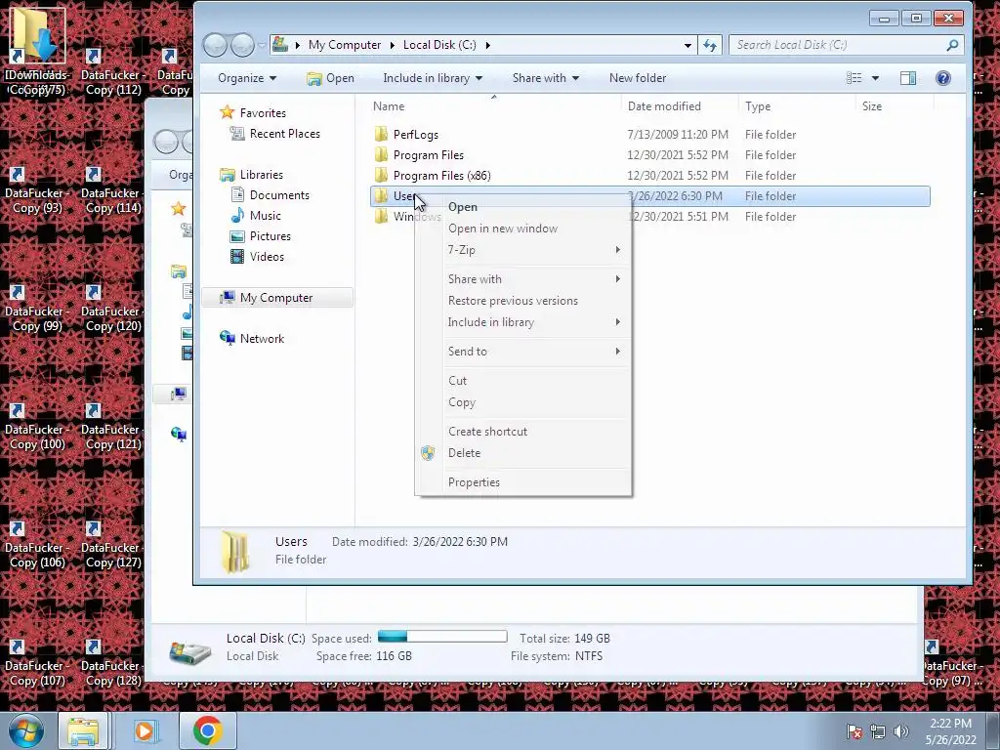The width and height of the screenshot is (1000, 750).
Task: Click Local Disk (C:) breadcrumb segment
Action: 439,45
